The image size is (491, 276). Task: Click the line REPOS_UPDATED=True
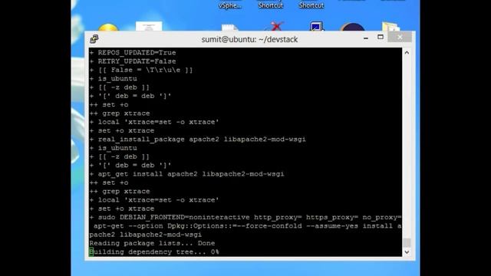133,53
